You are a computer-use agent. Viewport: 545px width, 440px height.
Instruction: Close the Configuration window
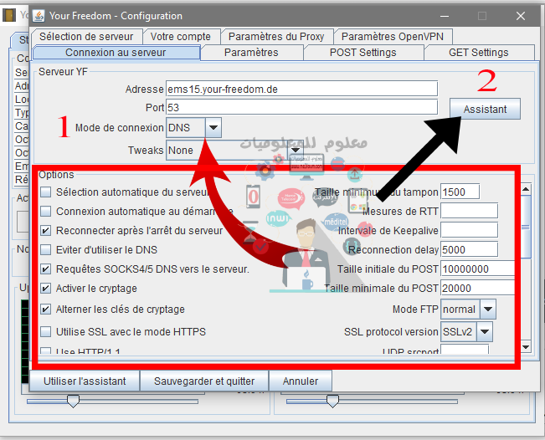(521, 16)
